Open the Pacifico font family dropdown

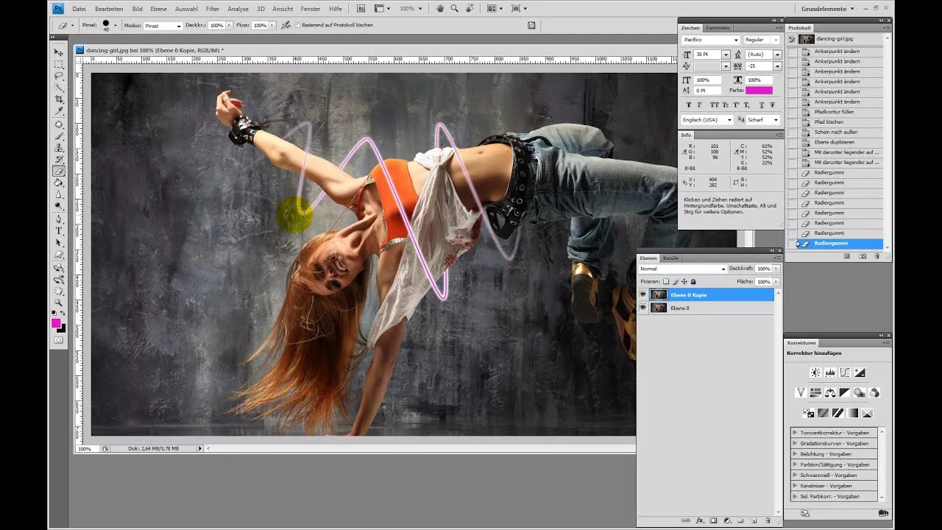tap(737, 39)
